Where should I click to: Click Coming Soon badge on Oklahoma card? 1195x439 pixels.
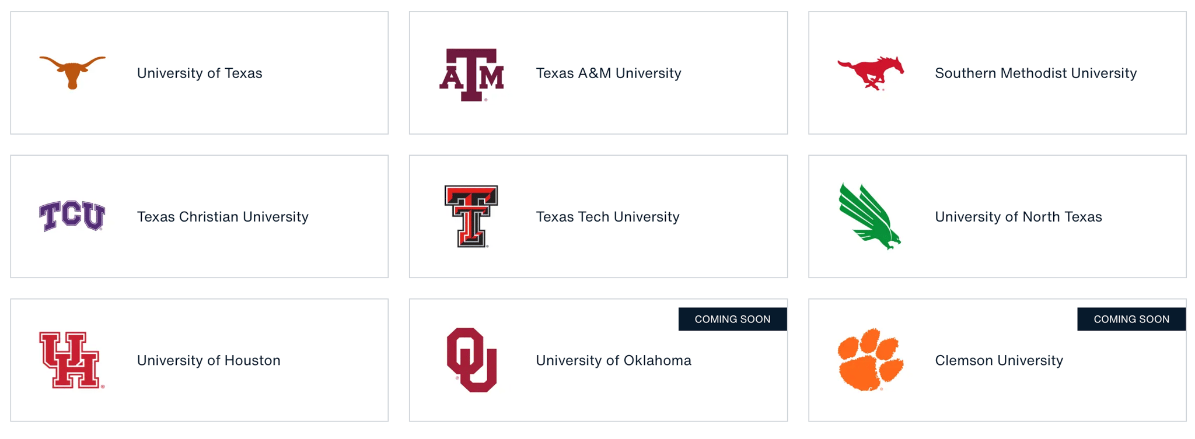(732, 319)
